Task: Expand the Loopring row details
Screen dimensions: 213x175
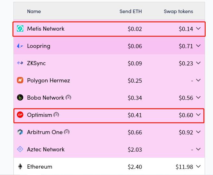Action: [x=198, y=46]
